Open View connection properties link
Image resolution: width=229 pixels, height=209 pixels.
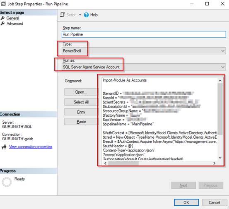(31, 147)
